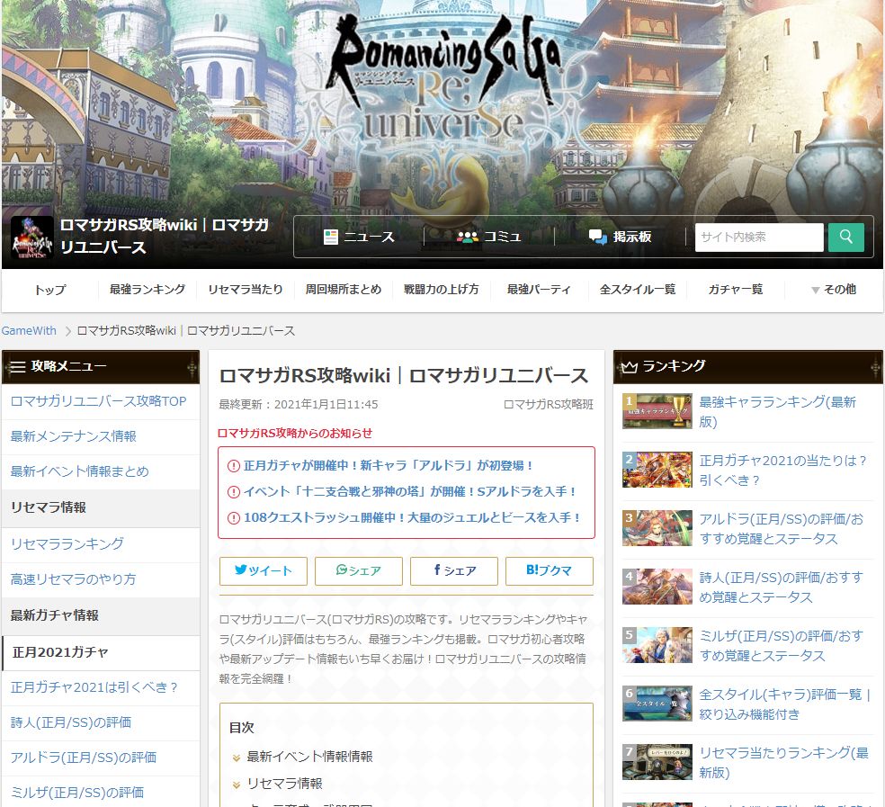The image size is (885, 807).
Task: Click rank 3 アルドラ thumbnail
Action: point(657,528)
